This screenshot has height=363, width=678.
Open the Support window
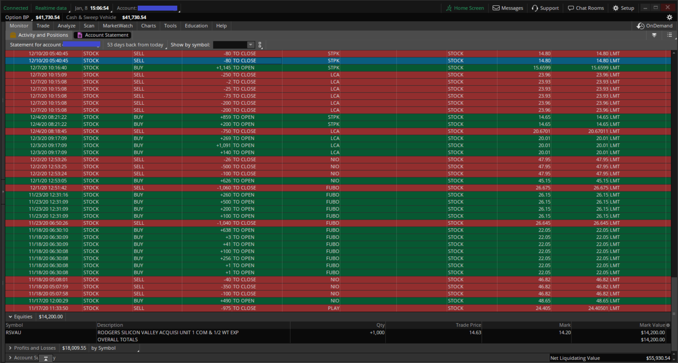[x=545, y=8]
